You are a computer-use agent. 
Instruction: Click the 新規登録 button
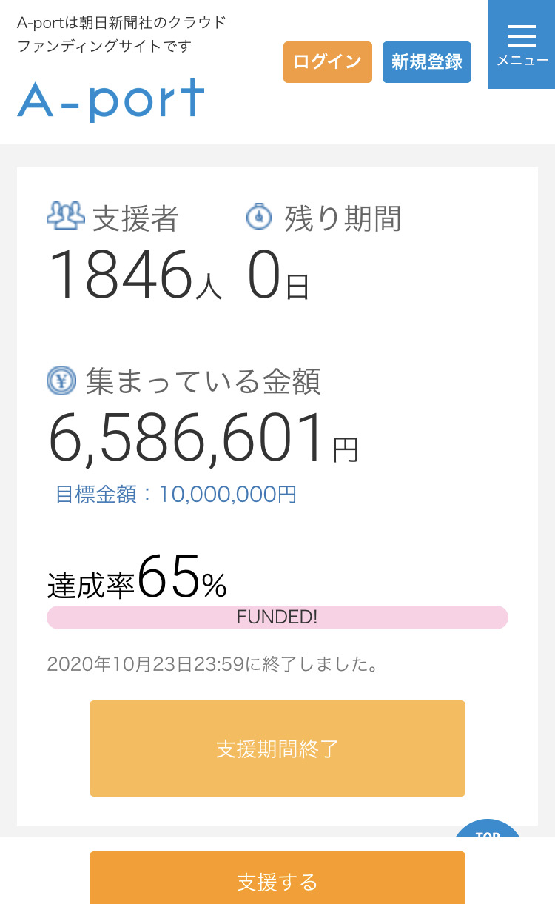[x=427, y=61]
